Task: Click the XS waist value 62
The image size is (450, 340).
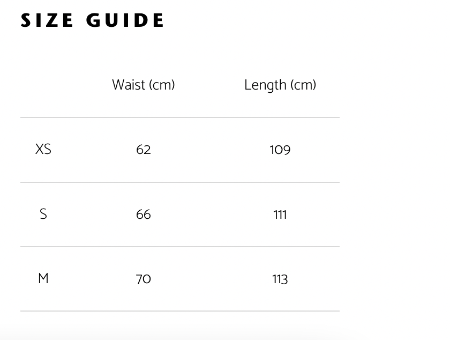Action: coord(144,150)
